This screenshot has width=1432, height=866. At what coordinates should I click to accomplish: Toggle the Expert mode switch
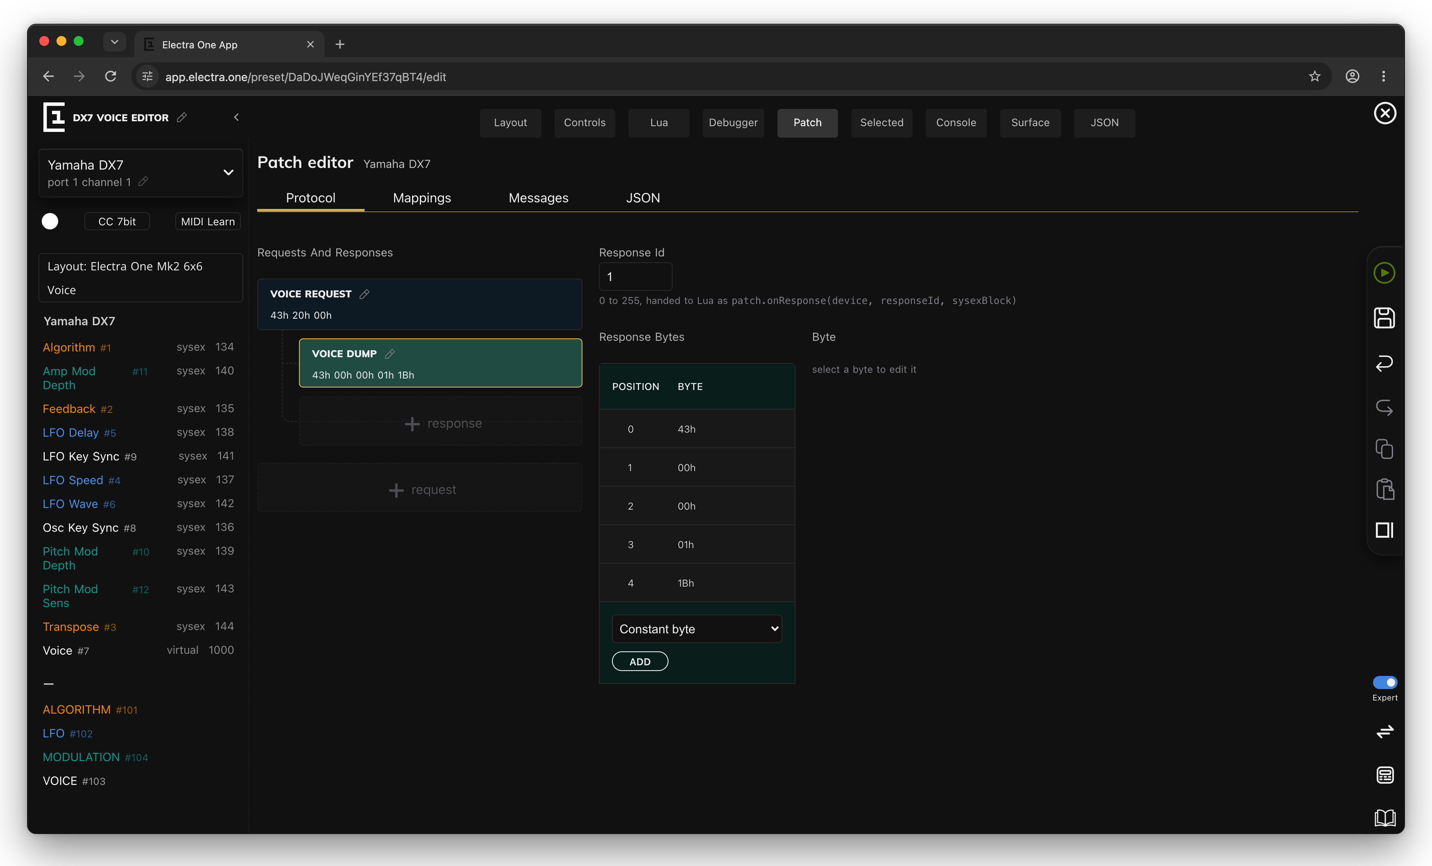(x=1385, y=682)
